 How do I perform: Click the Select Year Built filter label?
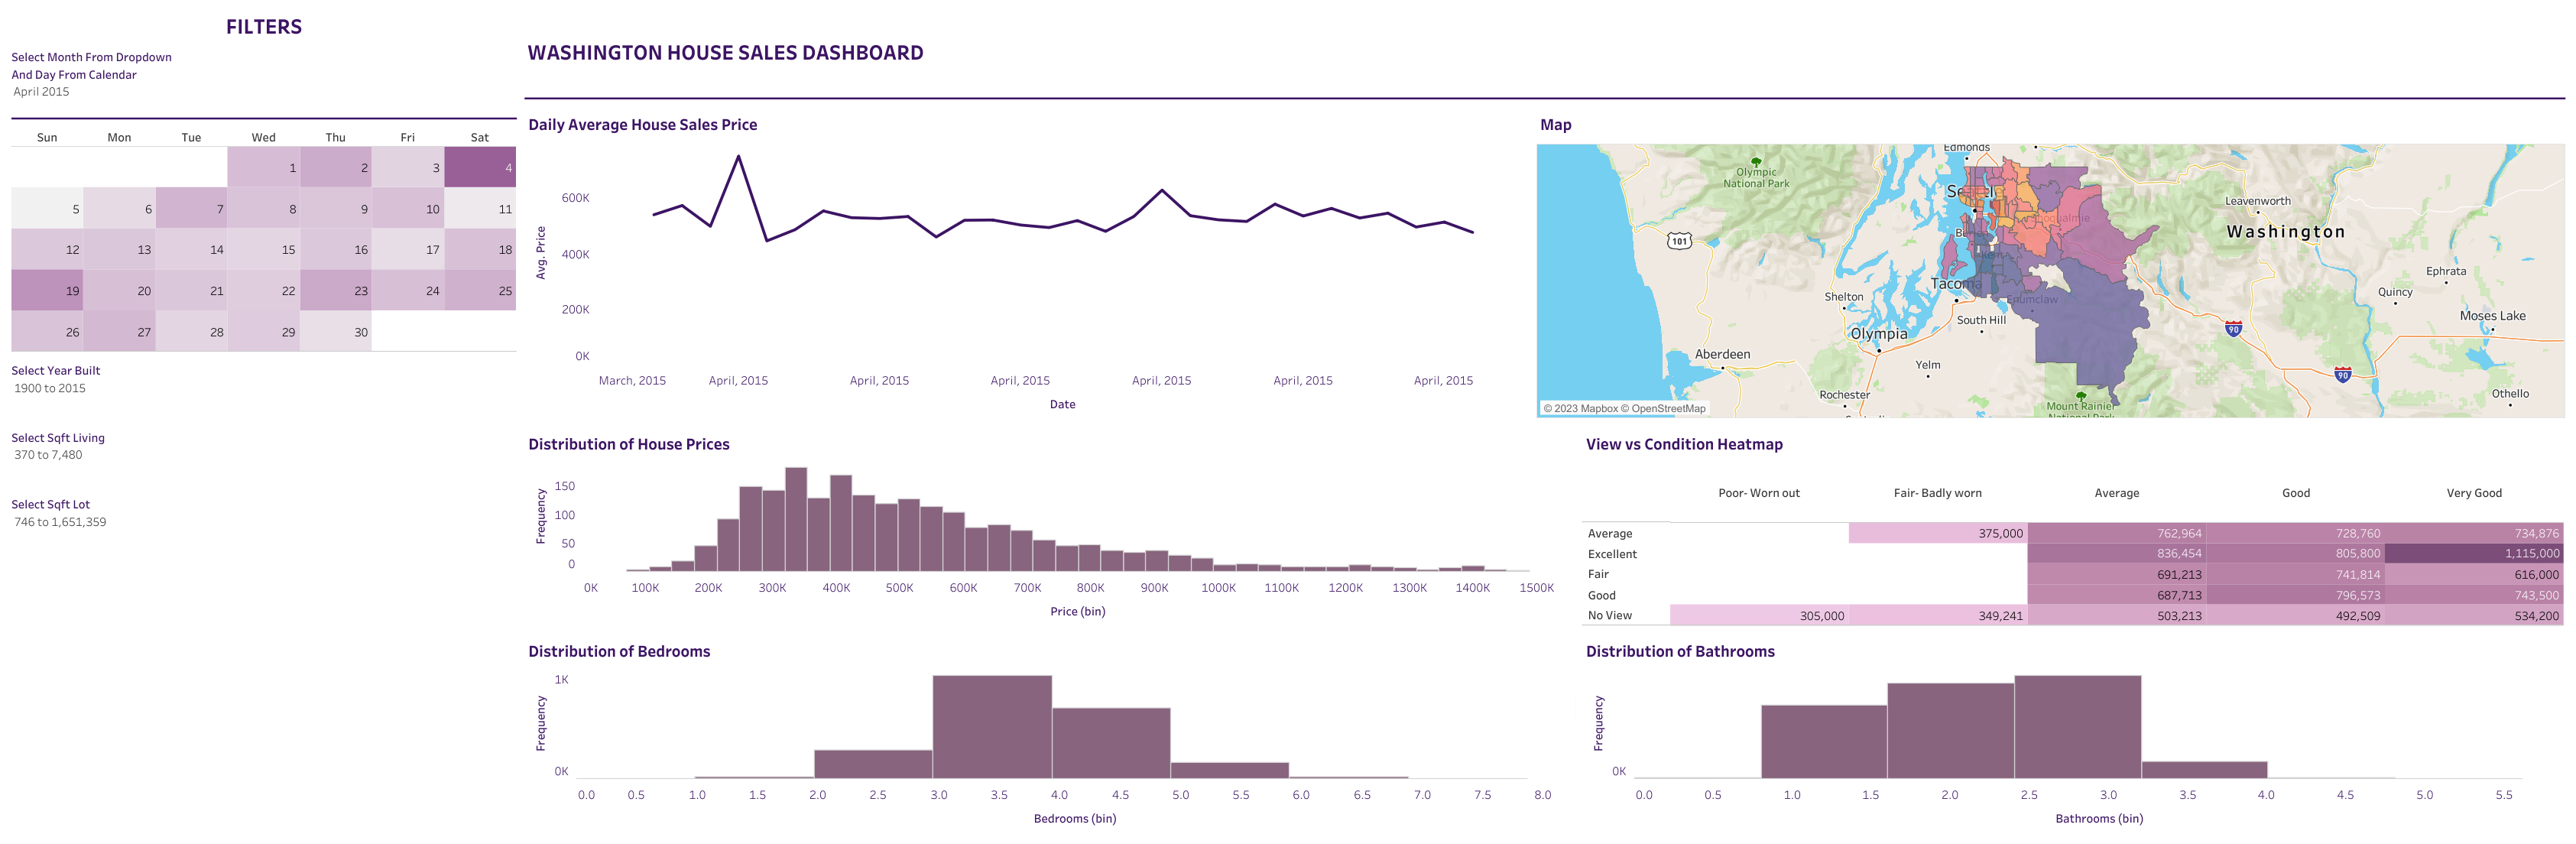tap(55, 370)
